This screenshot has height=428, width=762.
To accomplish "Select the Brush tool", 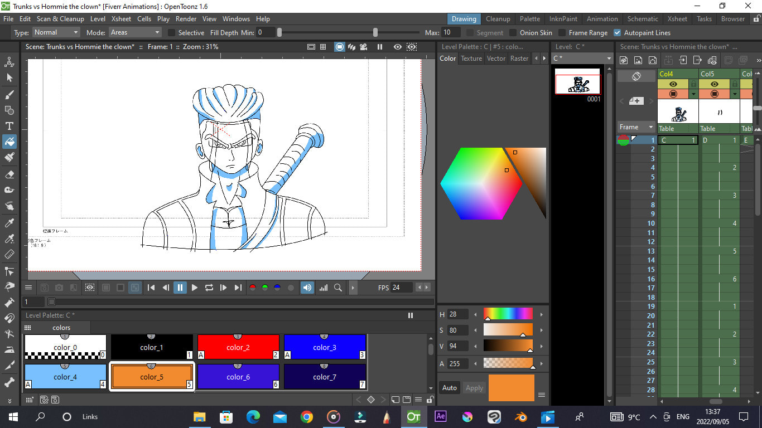I will point(9,94).
